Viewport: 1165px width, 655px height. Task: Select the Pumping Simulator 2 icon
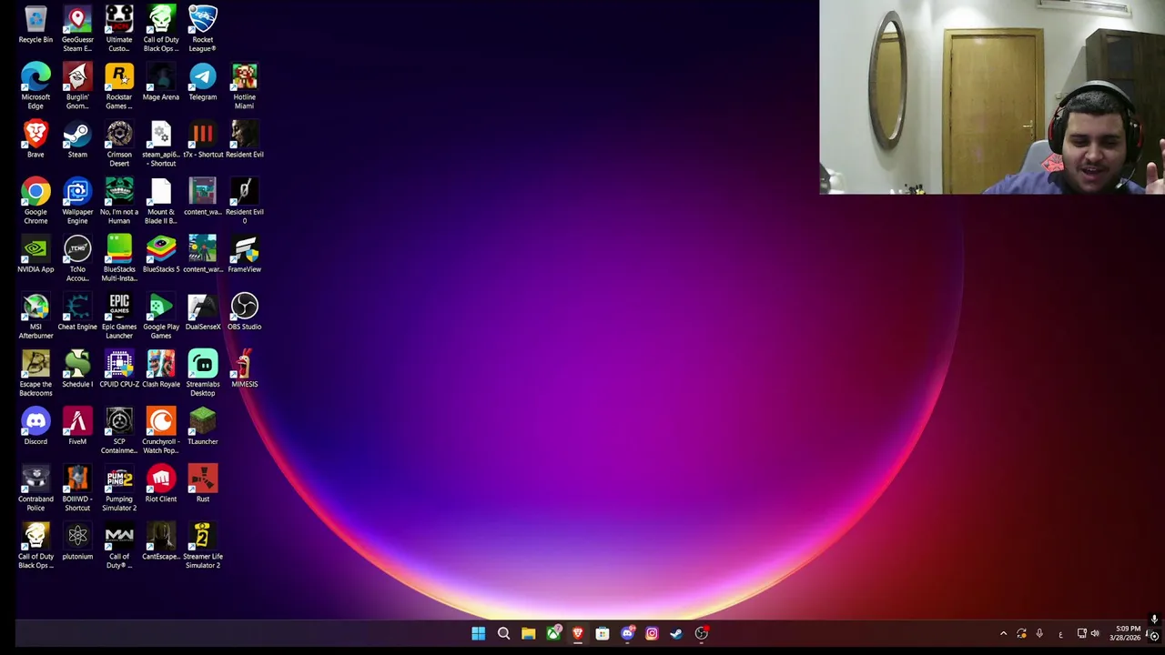(x=119, y=487)
